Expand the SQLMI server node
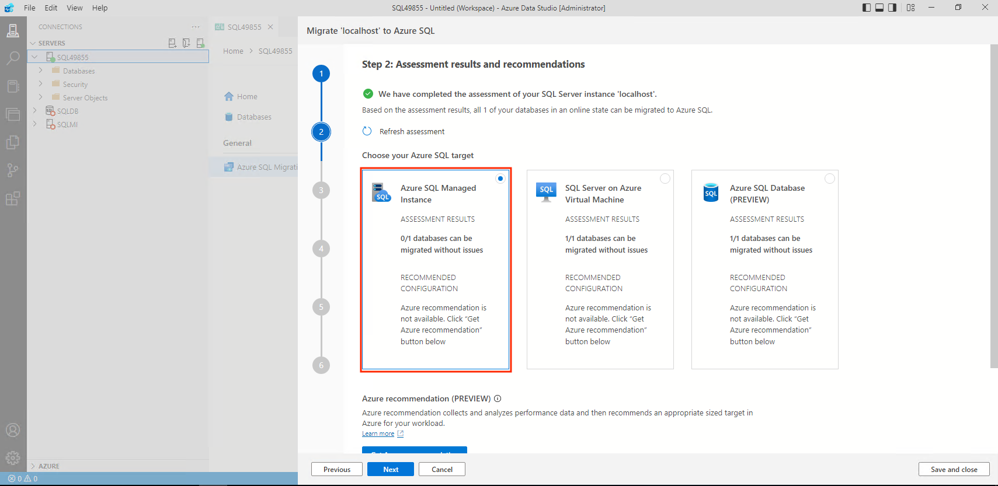This screenshot has width=998, height=486. click(x=34, y=124)
